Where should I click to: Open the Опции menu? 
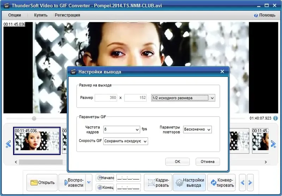coord(14,15)
